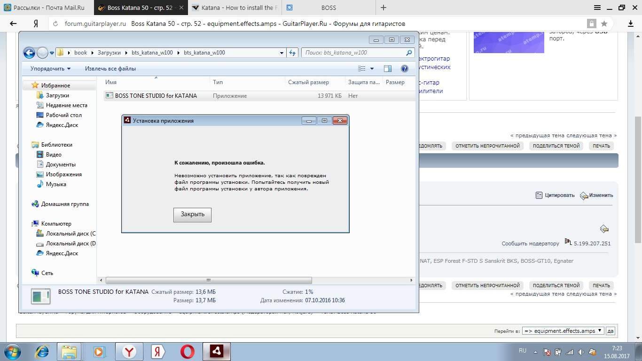This screenshot has width=642, height=361.
Task: Click the Explorer search field
Action: (355, 53)
